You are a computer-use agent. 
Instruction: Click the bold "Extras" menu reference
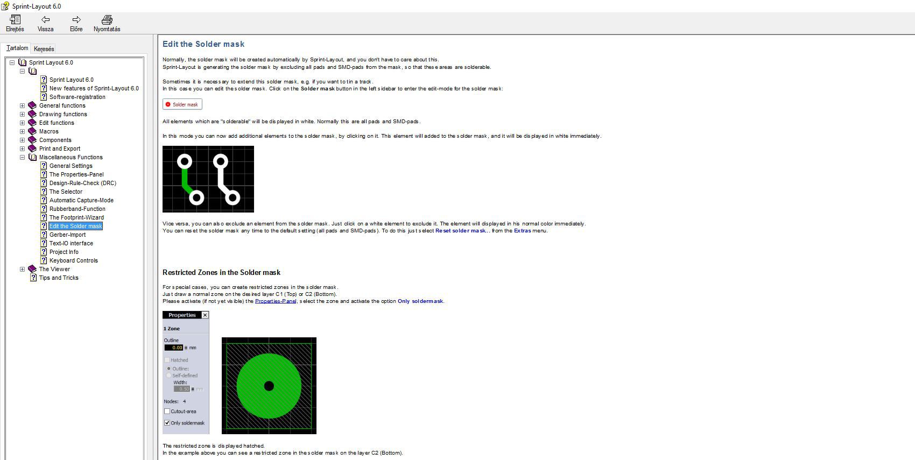click(x=522, y=231)
